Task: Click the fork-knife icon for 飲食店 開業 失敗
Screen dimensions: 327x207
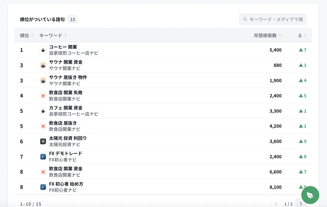Action: pyautogui.click(x=43, y=96)
